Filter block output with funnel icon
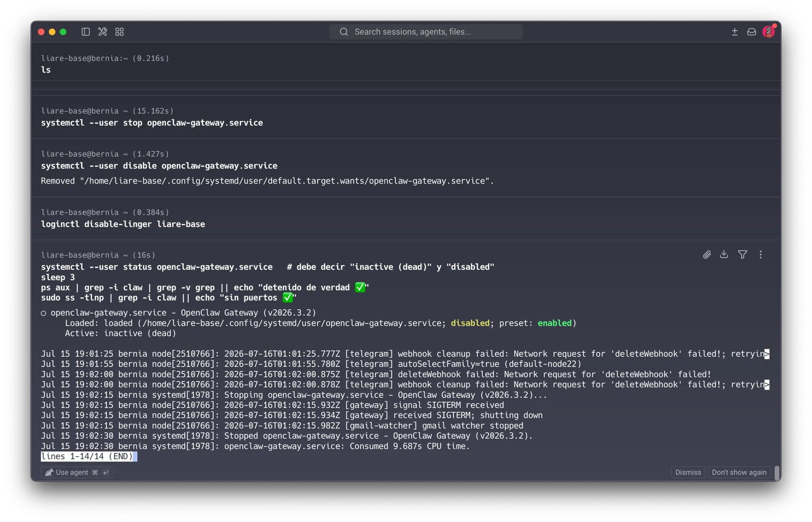The height and width of the screenshot is (522, 812). pyautogui.click(x=743, y=255)
